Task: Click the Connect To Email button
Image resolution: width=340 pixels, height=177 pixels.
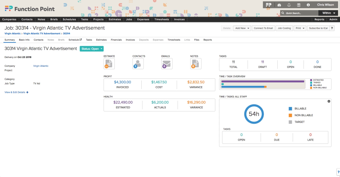Action: point(263,28)
